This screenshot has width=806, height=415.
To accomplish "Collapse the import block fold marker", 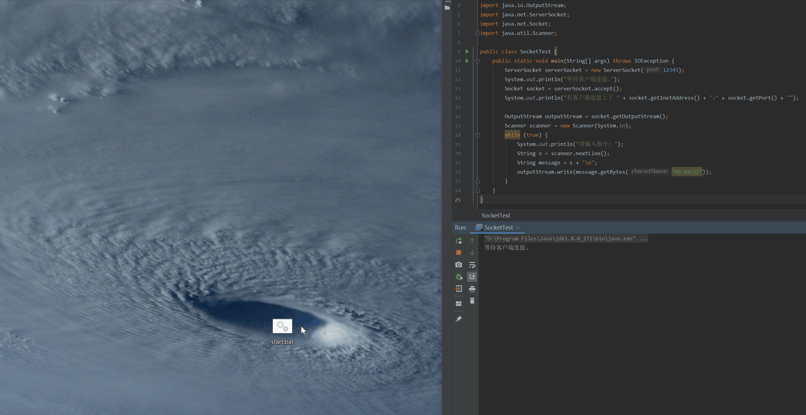I will coord(477,33).
